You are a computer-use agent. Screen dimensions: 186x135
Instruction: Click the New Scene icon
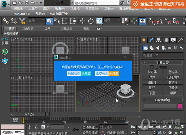[x=15, y=2]
